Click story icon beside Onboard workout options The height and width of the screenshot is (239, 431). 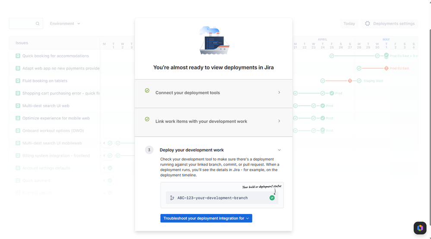coord(18,131)
